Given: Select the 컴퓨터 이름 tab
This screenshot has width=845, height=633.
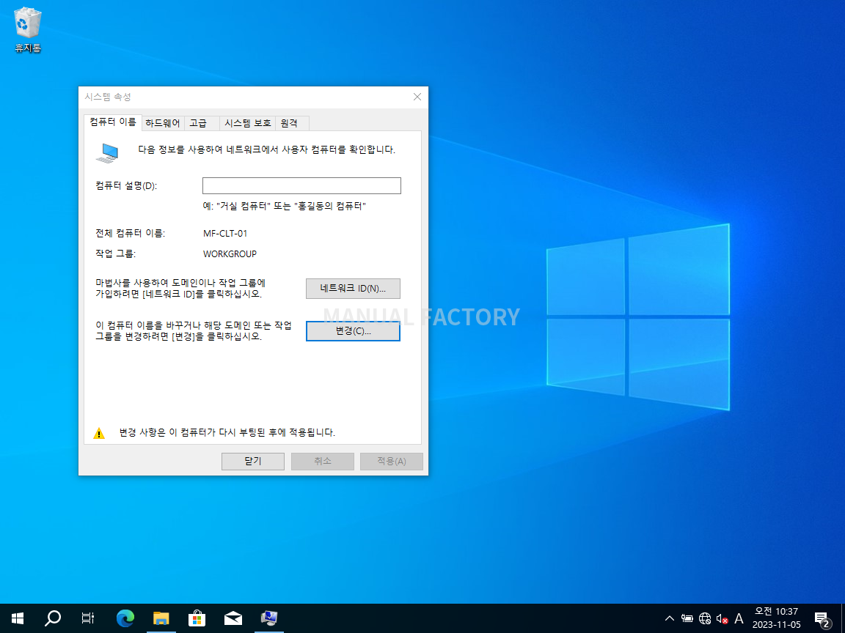Looking at the screenshot, I should click(113, 122).
